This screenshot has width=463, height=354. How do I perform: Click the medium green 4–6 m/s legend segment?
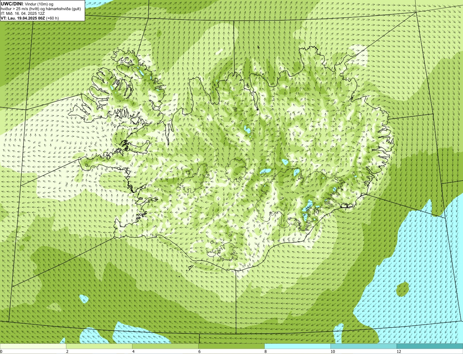click(166, 346)
